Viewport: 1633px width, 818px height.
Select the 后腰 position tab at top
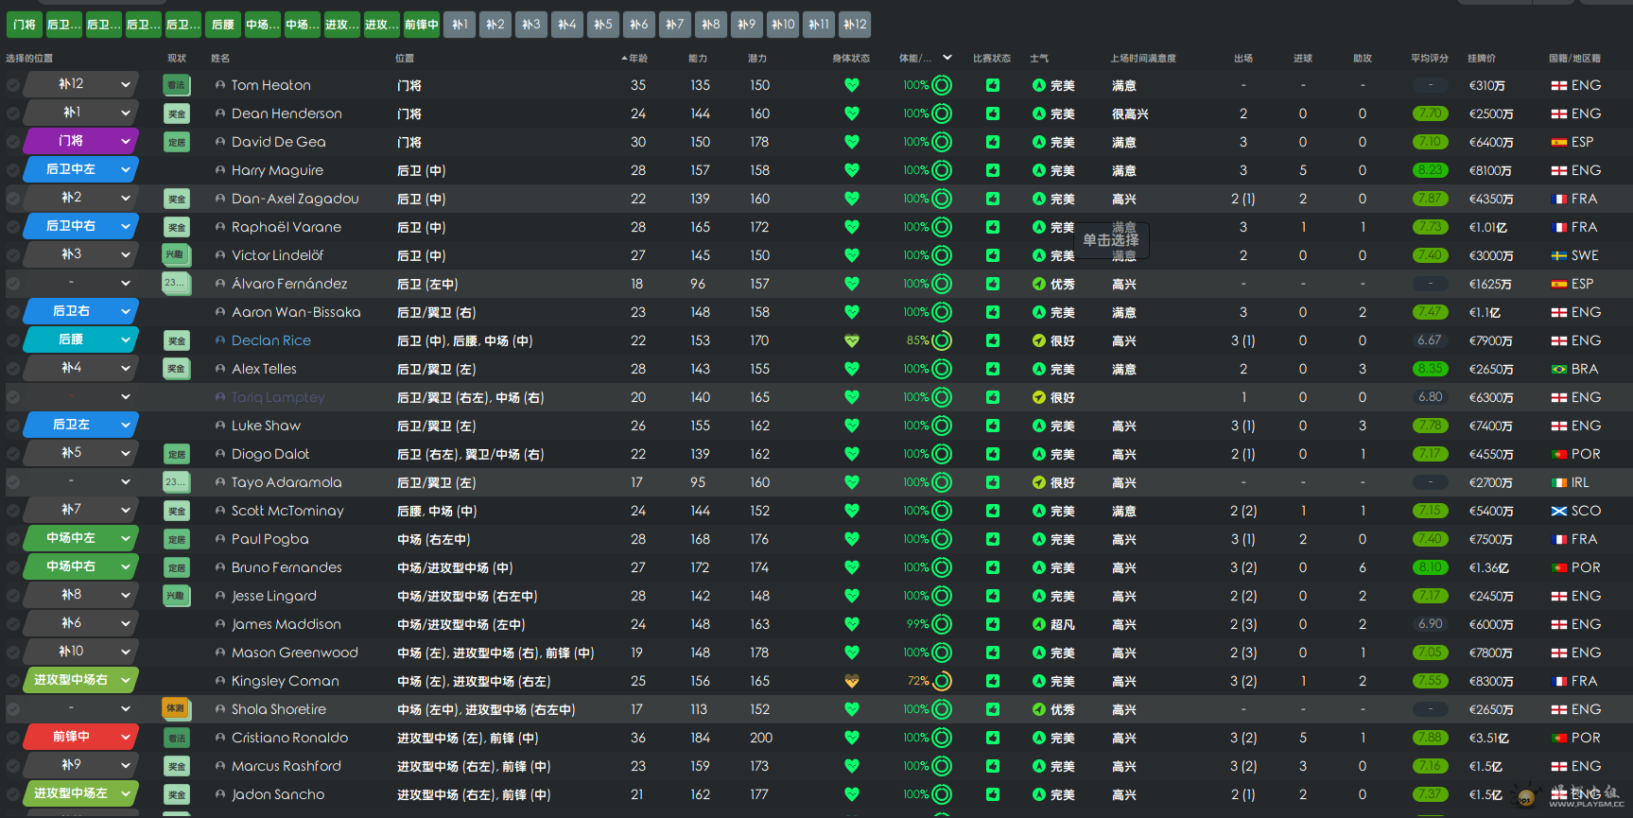223,25
